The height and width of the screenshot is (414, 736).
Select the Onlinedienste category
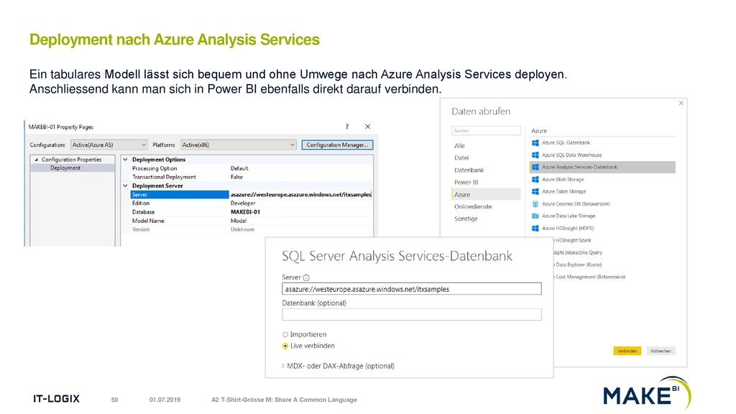point(473,206)
